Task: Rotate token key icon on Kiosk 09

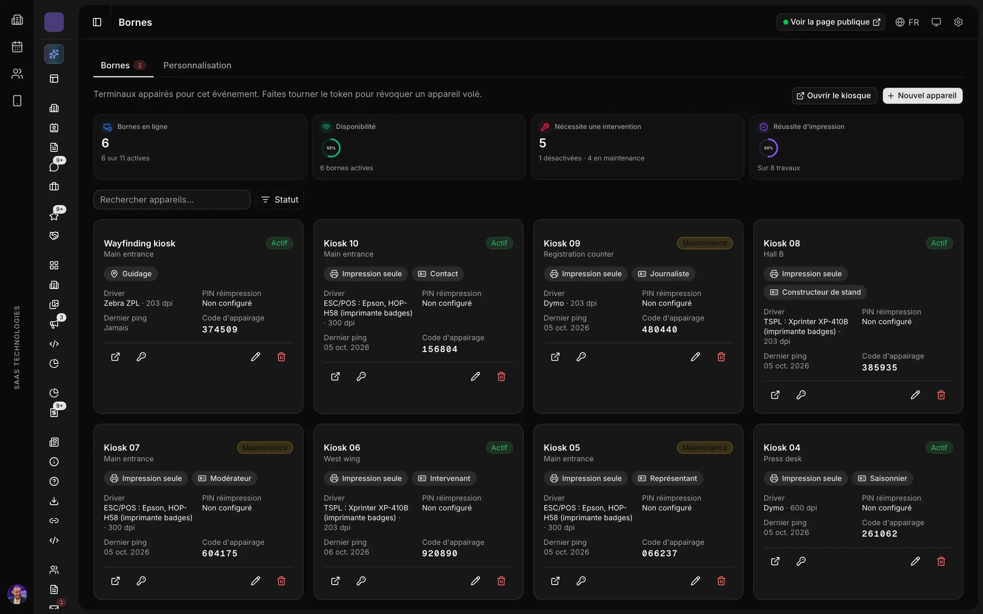Action: [x=581, y=357]
